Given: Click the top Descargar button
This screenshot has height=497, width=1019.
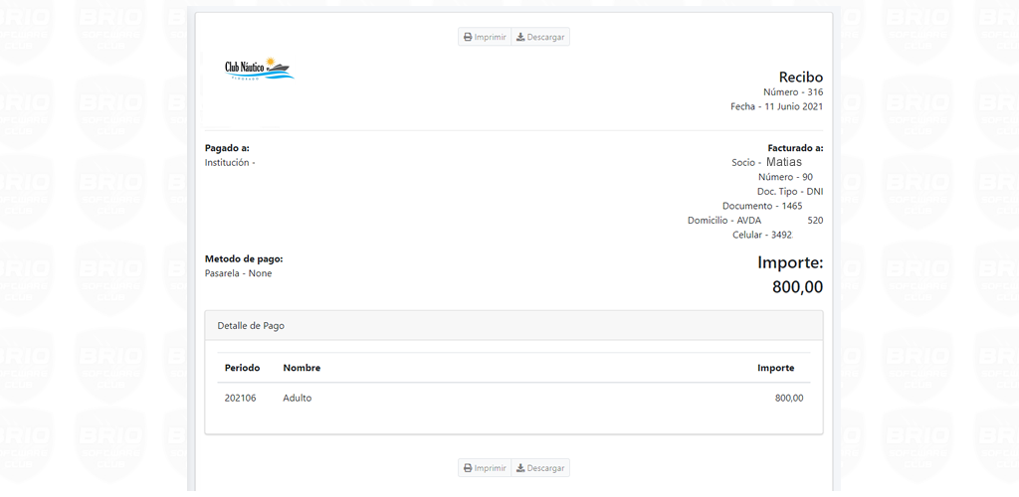Looking at the screenshot, I should (540, 37).
